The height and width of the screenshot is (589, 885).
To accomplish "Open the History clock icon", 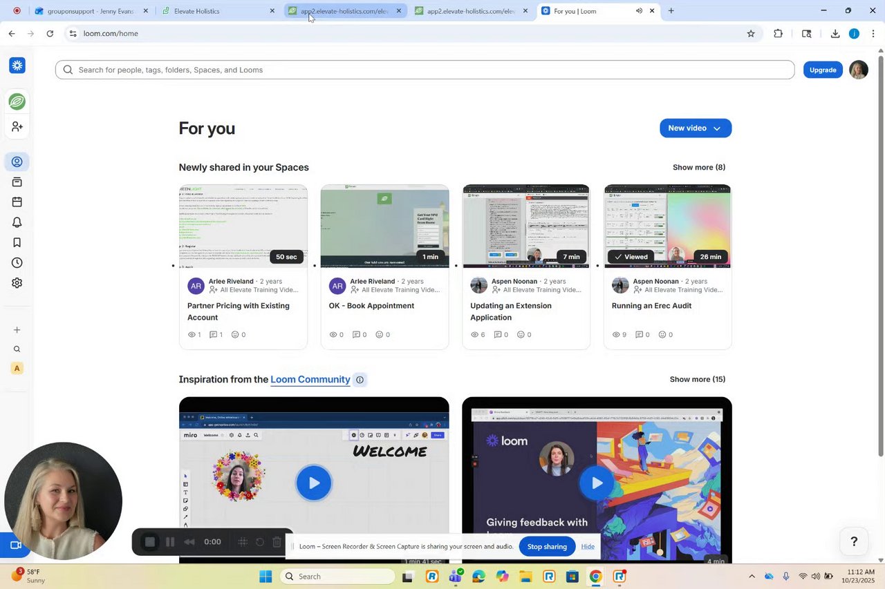I will [x=17, y=262].
